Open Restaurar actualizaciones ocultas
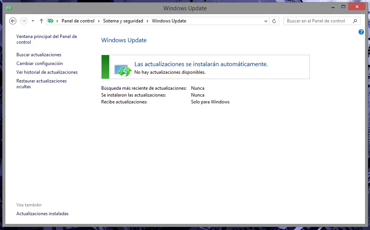 [41, 84]
